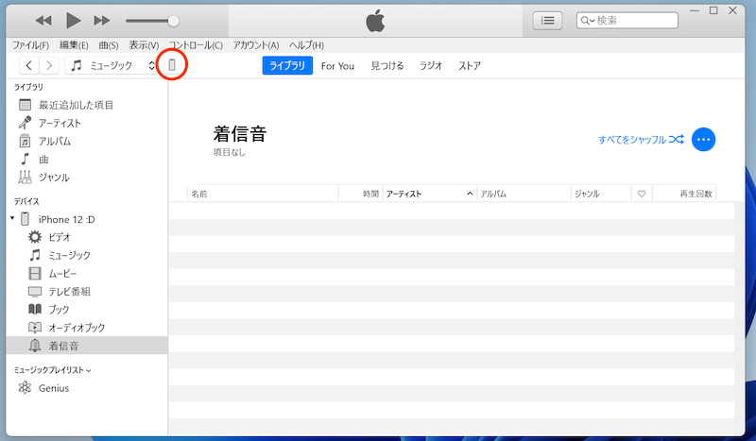This screenshot has height=441, width=756.
Task: Rewind to the previous track
Action: (x=43, y=20)
